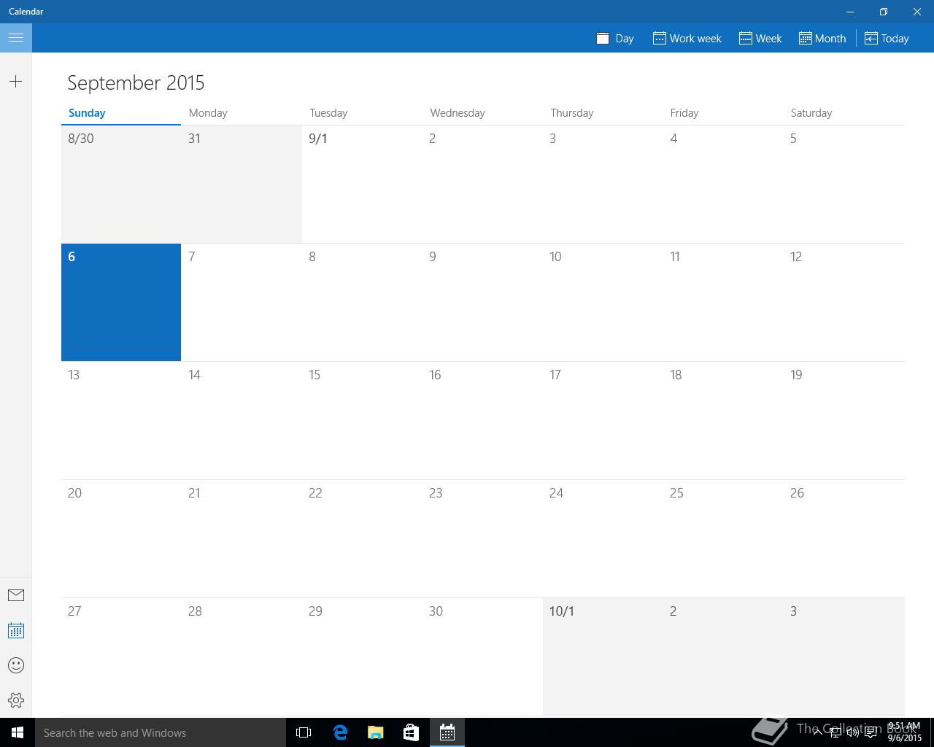The height and width of the screenshot is (747, 934).
Task: Click the September 2015 month title
Action: tap(136, 82)
